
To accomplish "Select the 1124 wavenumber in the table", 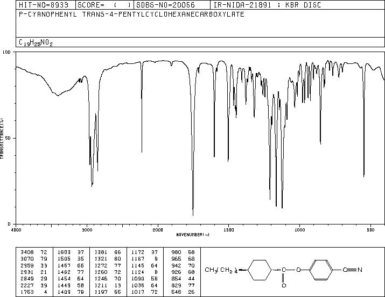I will click(138, 272).
